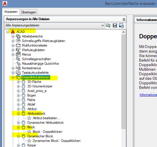Screen dimensions: 157x147
Task: Expand the Tastaturkurzbefehle node
Action: point(13,73)
